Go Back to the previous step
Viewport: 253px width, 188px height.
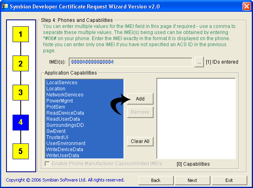pos(156,180)
